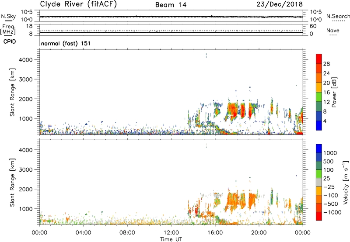Click the 'CPID' label
Image resolution: width=350 pixels, height=242 pixels.
(x=10, y=41)
